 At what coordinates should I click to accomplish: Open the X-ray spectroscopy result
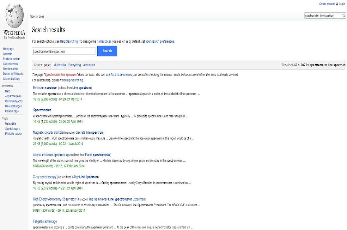[44, 177]
